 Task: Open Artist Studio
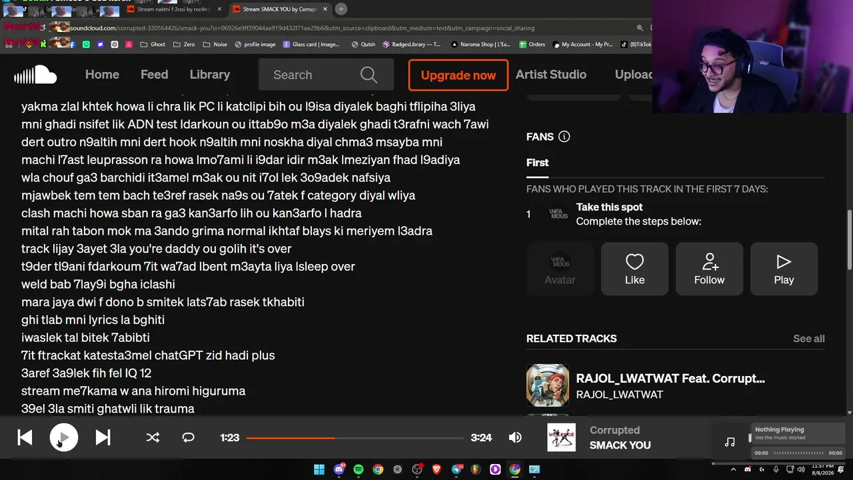551,75
